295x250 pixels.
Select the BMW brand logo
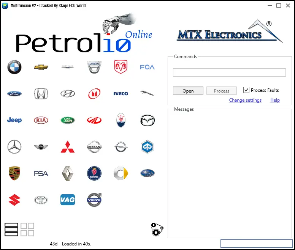pos(14,67)
